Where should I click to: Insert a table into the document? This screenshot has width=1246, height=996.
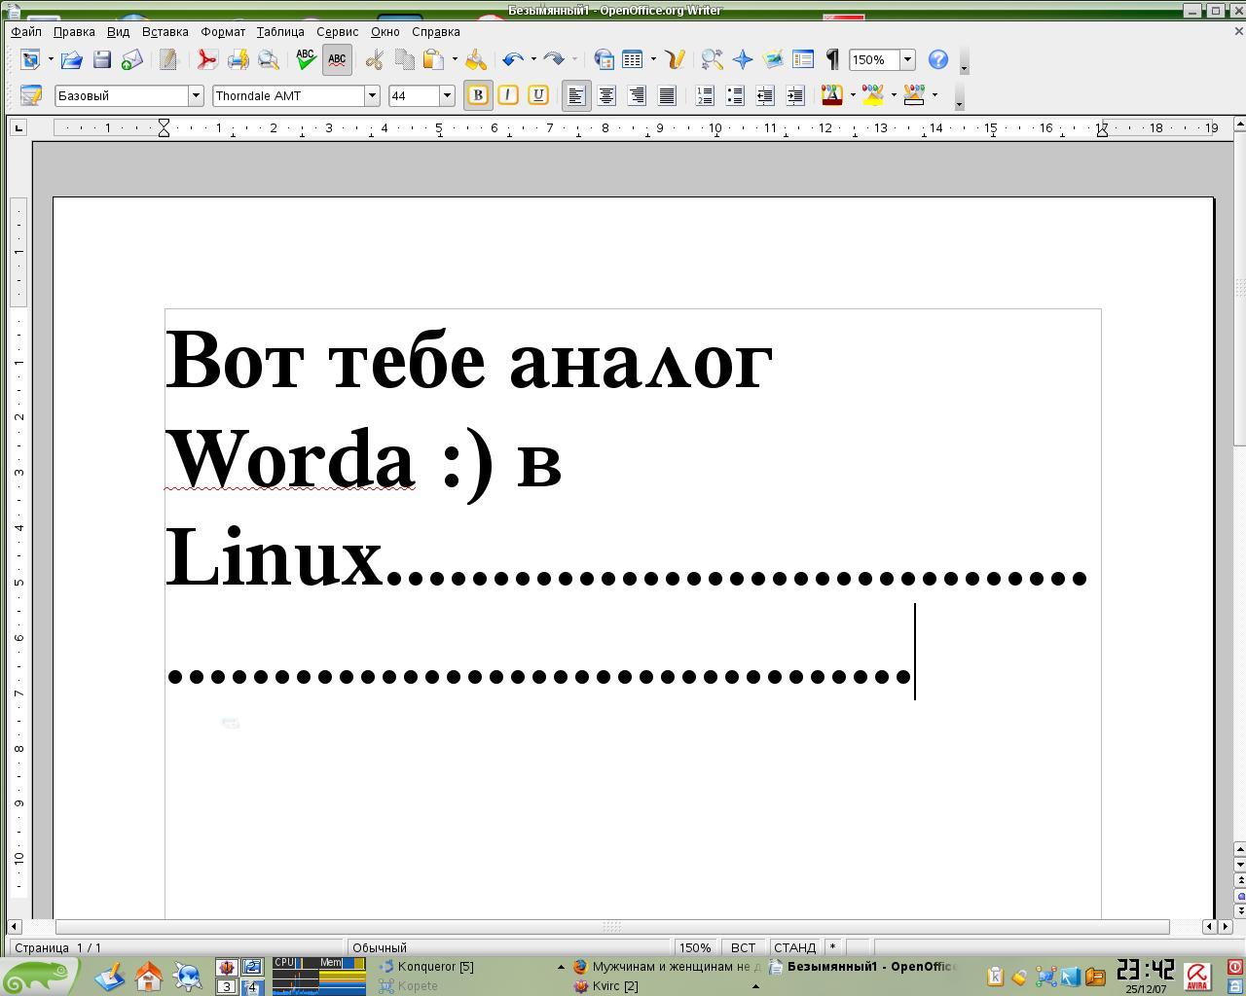tap(632, 59)
